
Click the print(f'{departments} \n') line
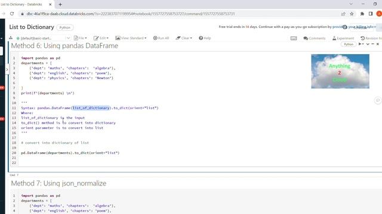click(x=48, y=93)
